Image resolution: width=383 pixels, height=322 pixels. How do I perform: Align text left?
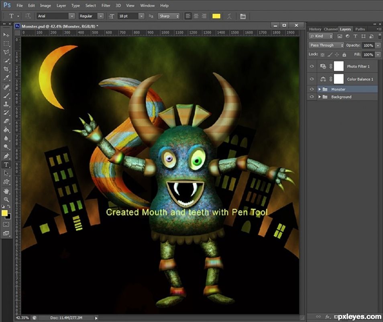click(x=188, y=16)
